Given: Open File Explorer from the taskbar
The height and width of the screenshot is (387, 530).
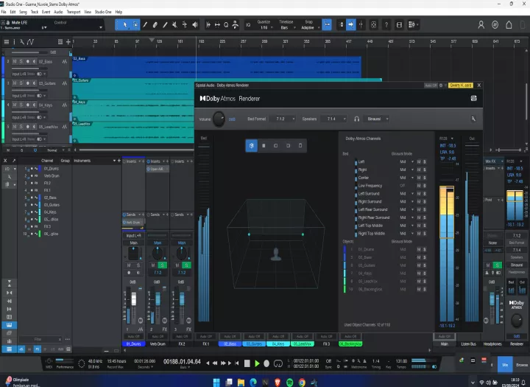Looking at the screenshot, I should [241, 383].
